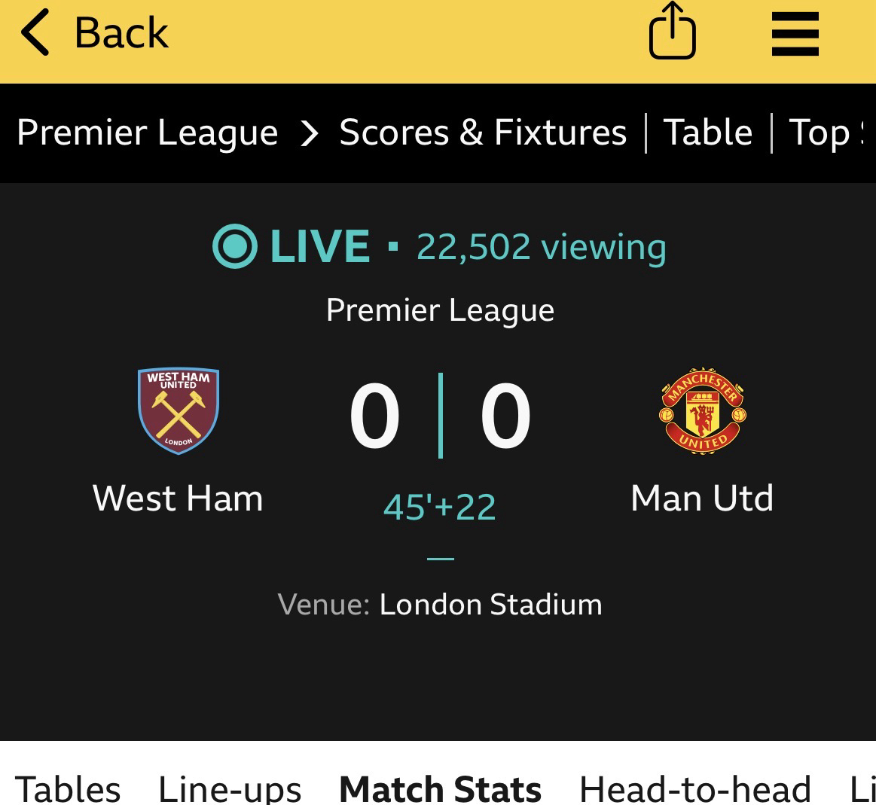The height and width of the screenshot is (805, 876).
Task: Switch to the Tables tab
Action: pos(68,788)
